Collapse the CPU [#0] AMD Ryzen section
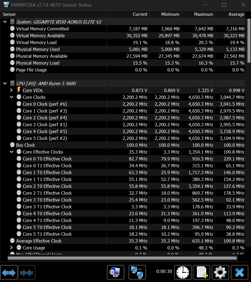251x282 pixels. pyautogui.click(x=5, y=83)
